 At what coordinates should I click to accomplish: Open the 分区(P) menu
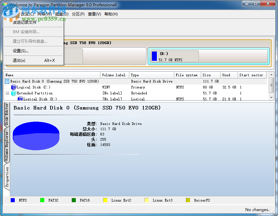pyautogui.click(x=78, y=14)
